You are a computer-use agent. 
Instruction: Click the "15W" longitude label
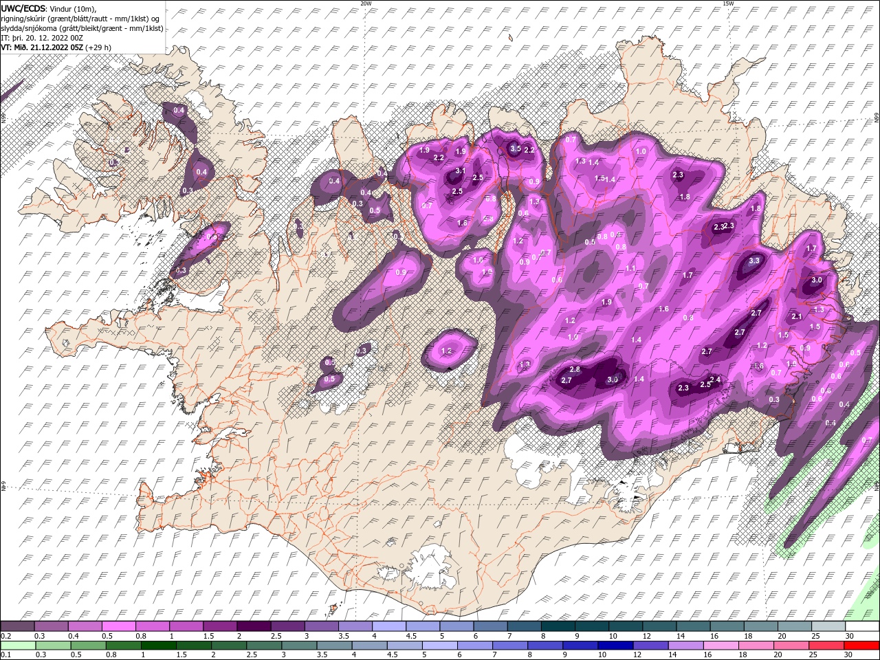point(728,3)
